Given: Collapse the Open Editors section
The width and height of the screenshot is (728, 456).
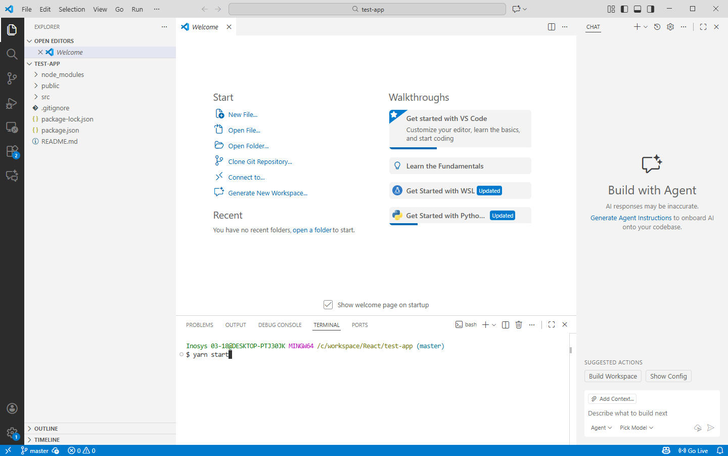Looking at the screenshot, I should pyautogui.click(x=100, y=41).
